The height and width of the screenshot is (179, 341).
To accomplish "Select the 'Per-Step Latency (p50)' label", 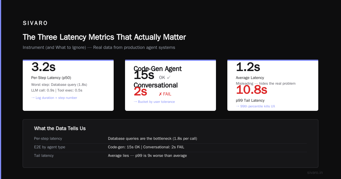I will pos(51,78).
